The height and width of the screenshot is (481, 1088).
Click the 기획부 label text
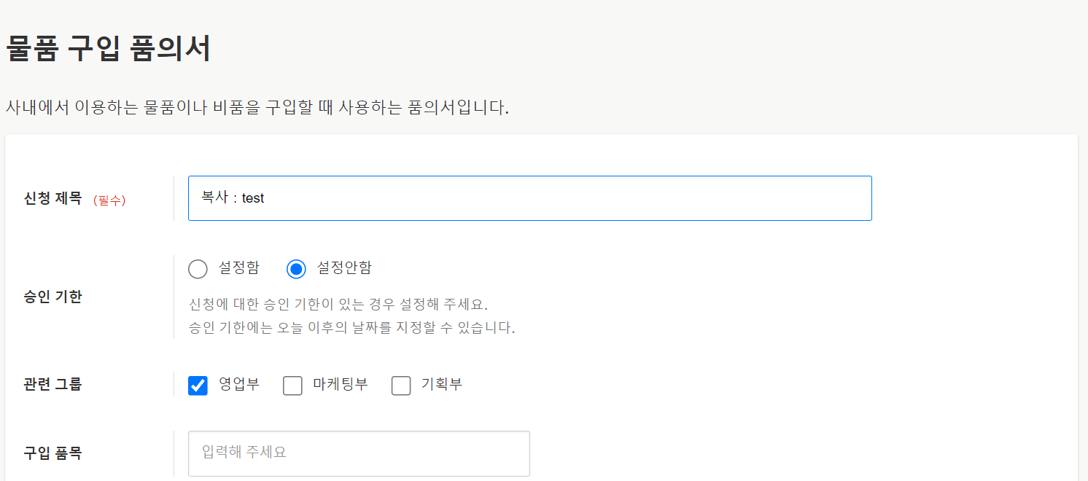[441, 384]
